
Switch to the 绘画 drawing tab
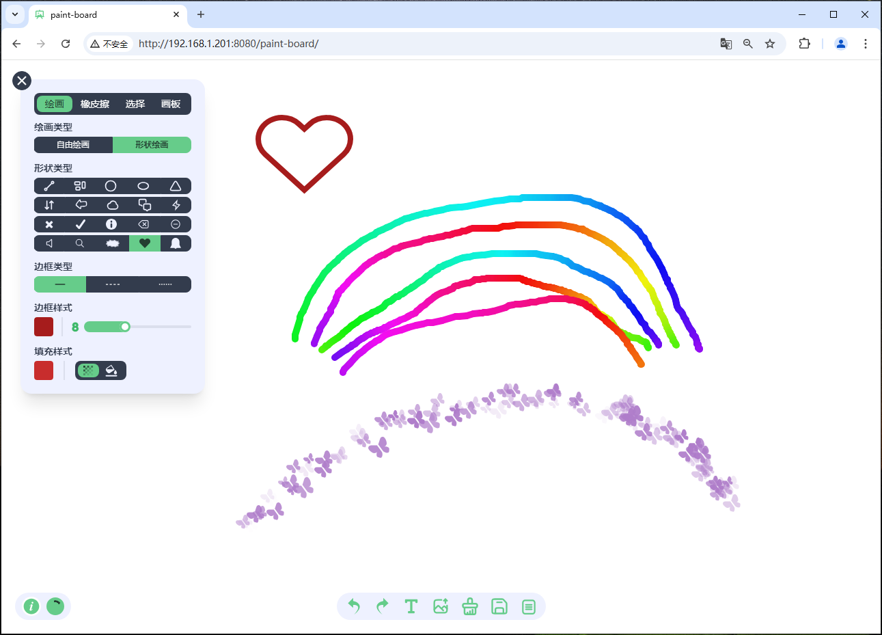55,104
